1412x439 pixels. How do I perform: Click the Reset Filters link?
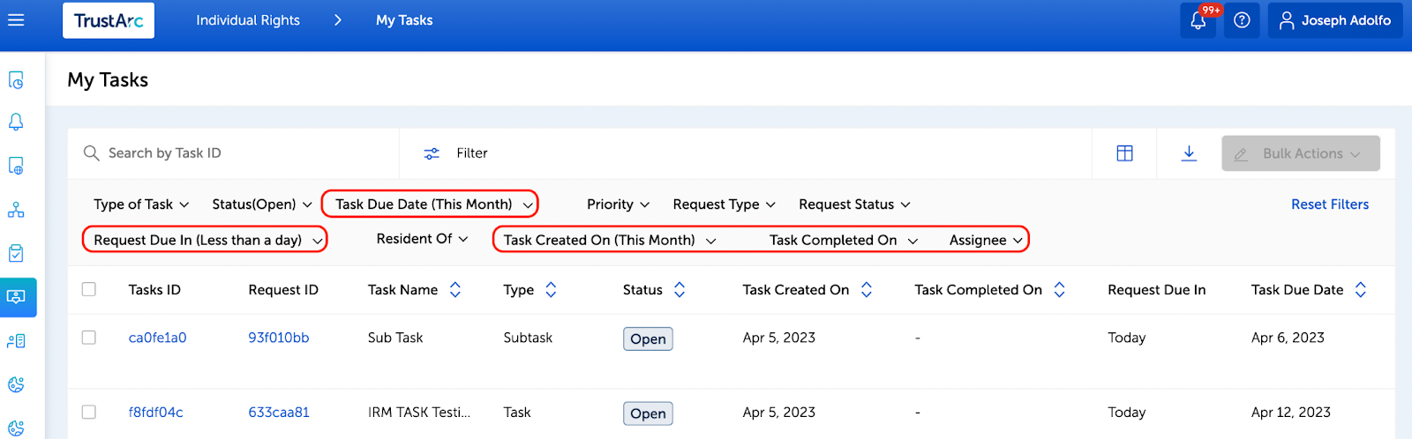click(x=1330, y=205)
